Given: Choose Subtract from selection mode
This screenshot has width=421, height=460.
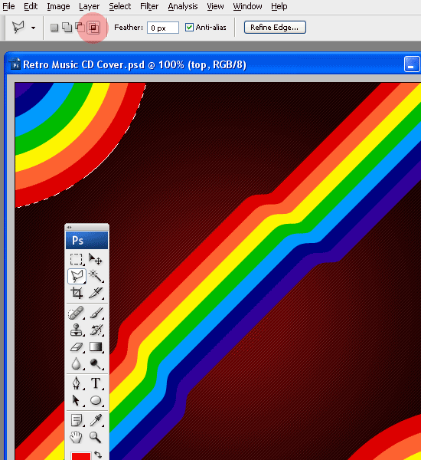Looking at the screenshot, I should click(x=80, y=28).
